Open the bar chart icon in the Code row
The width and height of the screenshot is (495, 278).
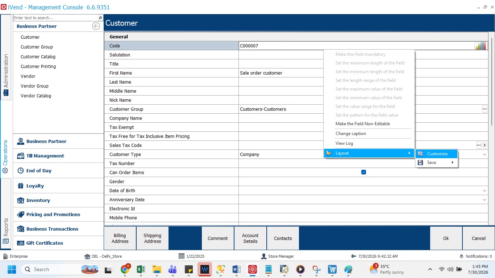pos(481,46)
